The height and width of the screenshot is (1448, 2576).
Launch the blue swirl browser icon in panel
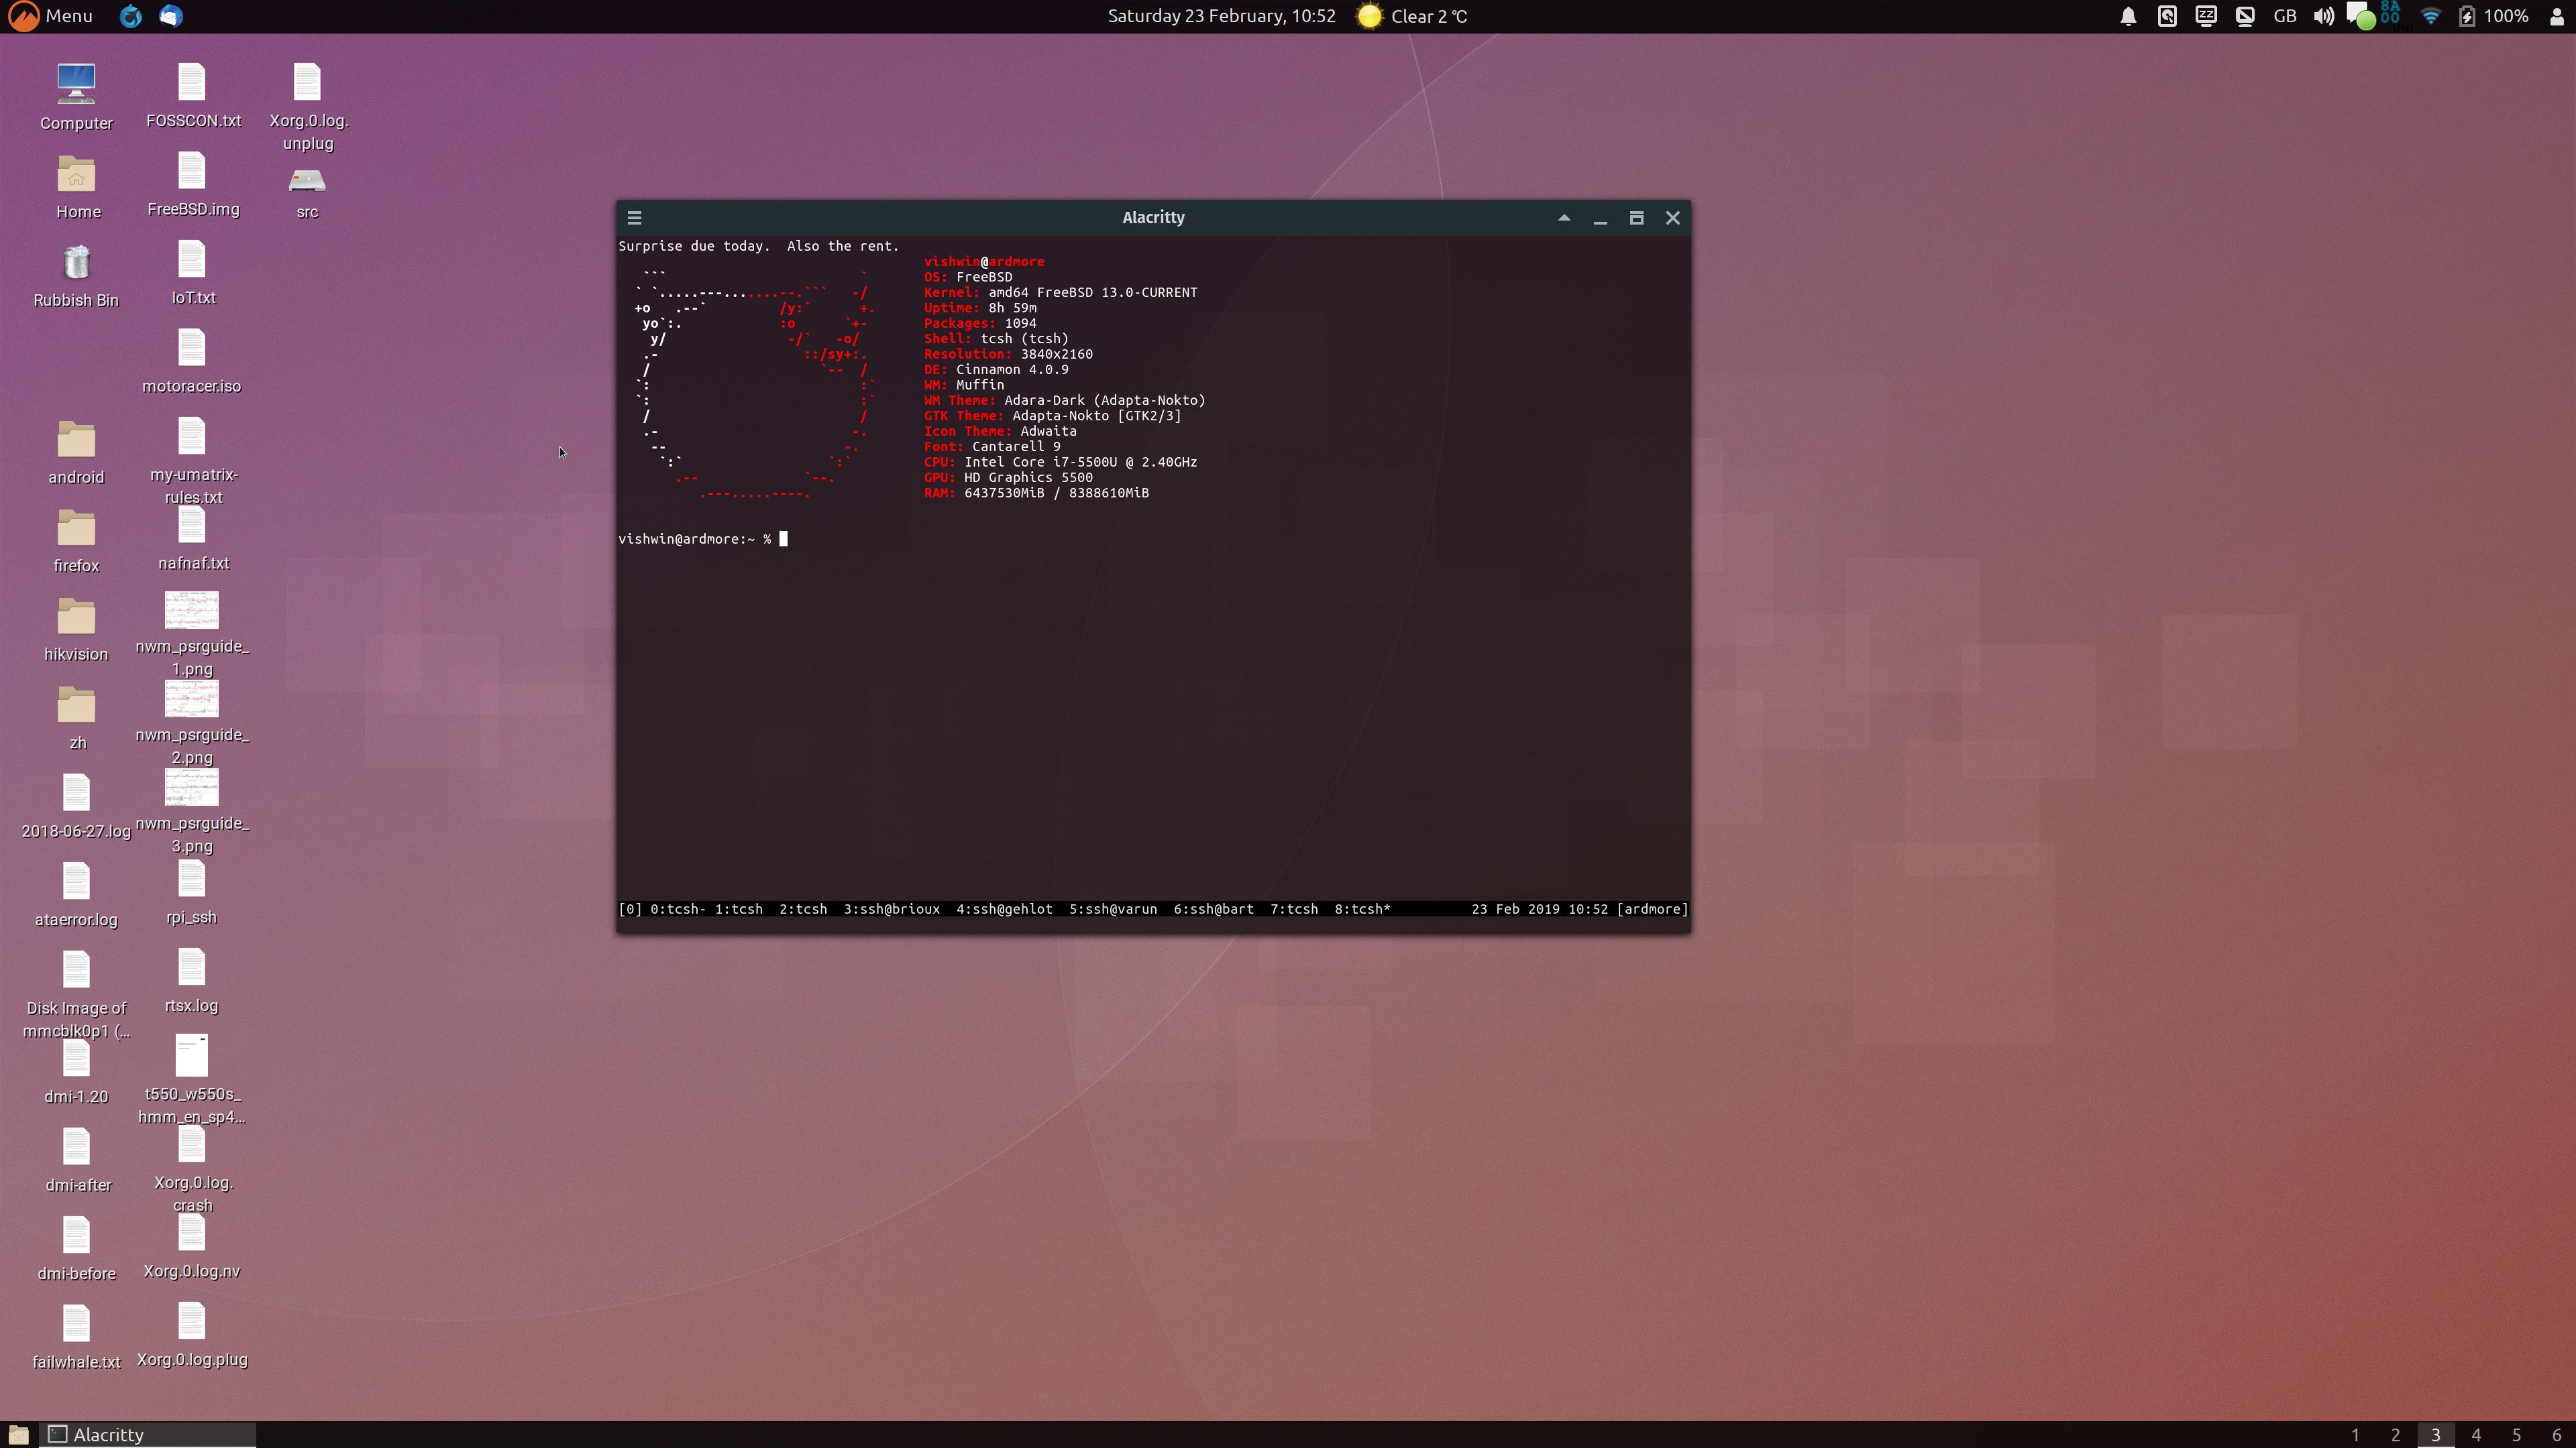click(x=131, y=16)
